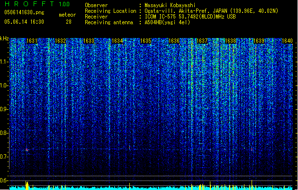The height and width of the screenshot is (190, 298).
Task: Click the location text Ogata-vill. Akita-Pref. JAPAN
Action: [187, 11]
